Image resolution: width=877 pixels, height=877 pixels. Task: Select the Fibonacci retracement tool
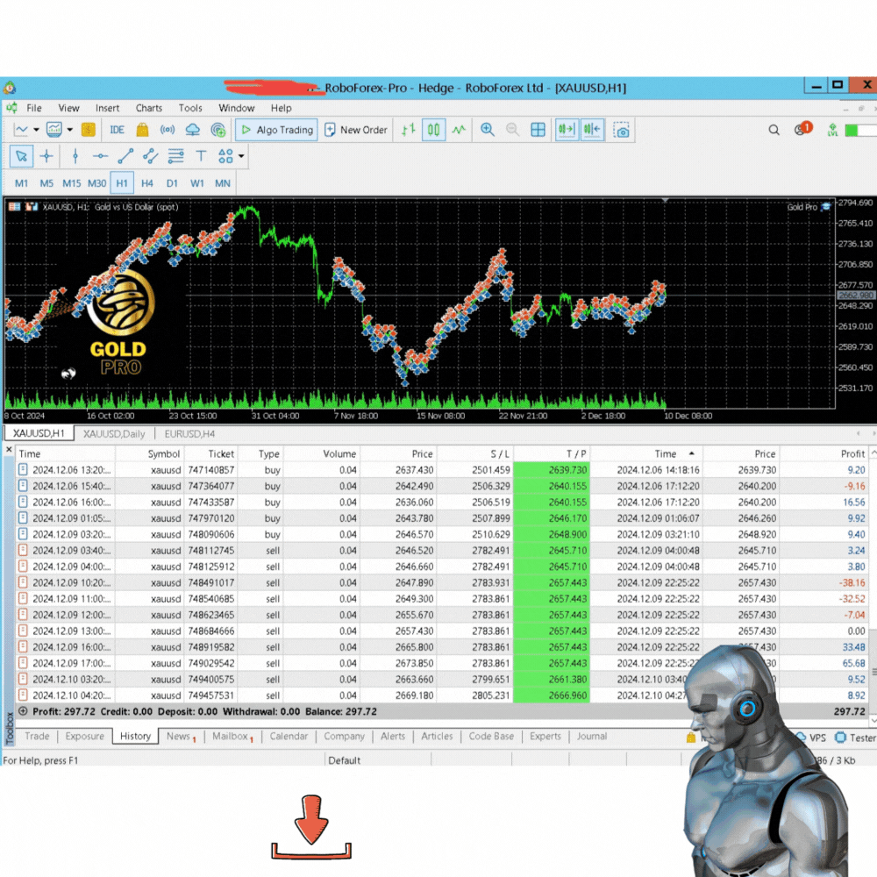[175, 156]
